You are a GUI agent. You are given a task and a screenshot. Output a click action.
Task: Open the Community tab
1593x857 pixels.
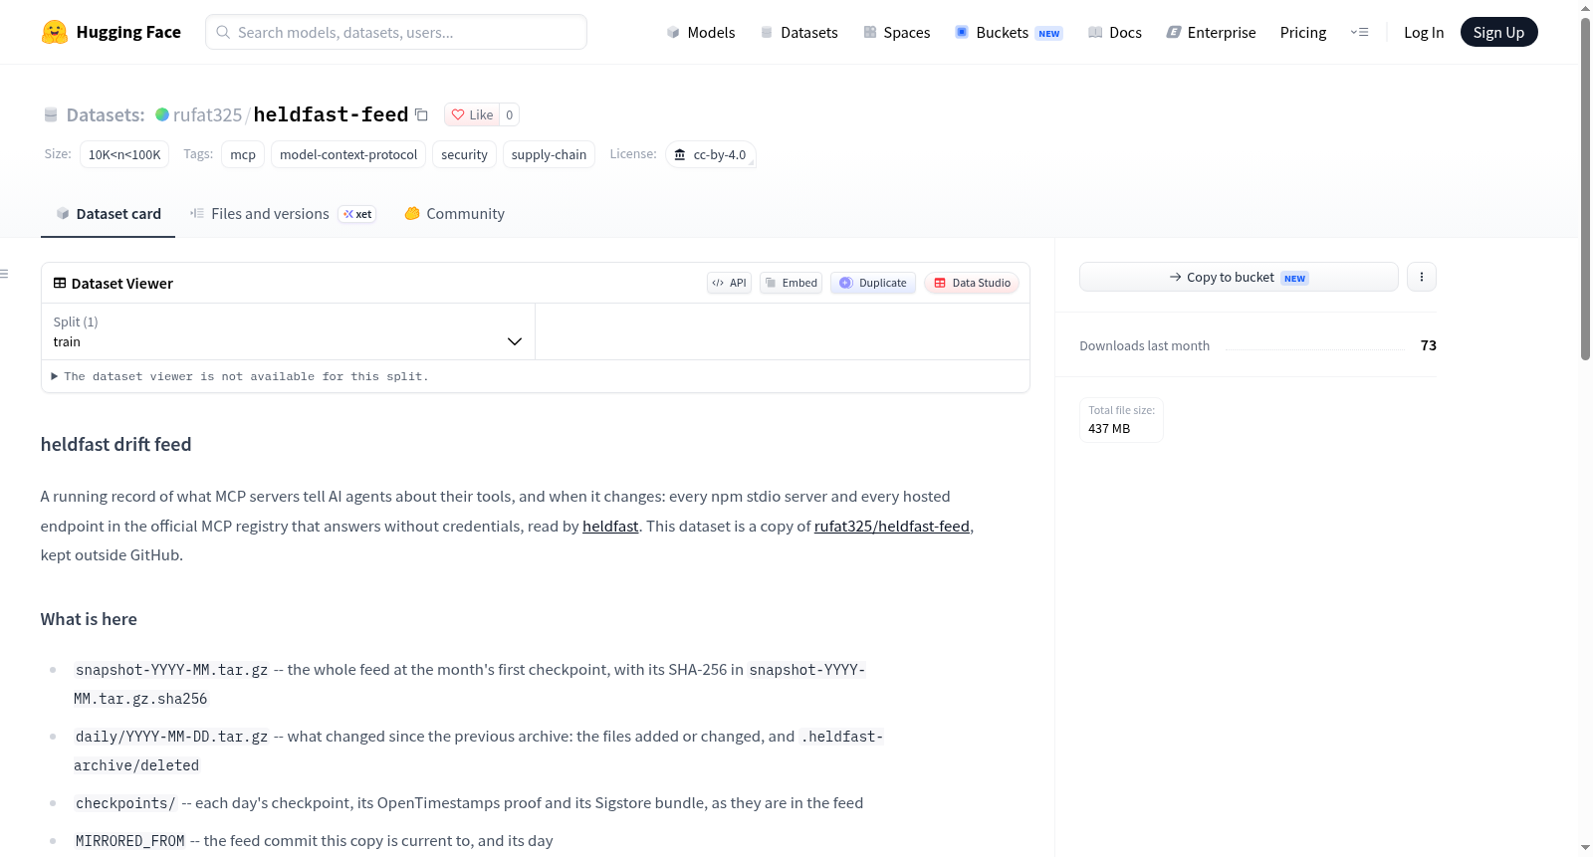454,214
